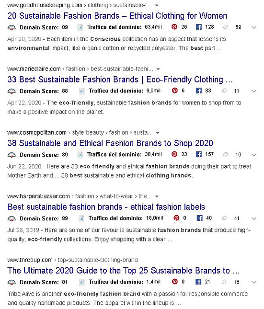Click the Facebook icon in thredUP result

coord(198,282)
